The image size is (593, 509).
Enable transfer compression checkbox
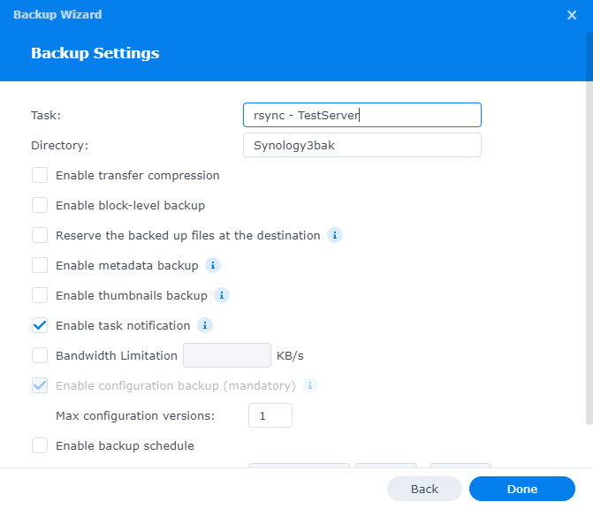[x=40, y=175]
